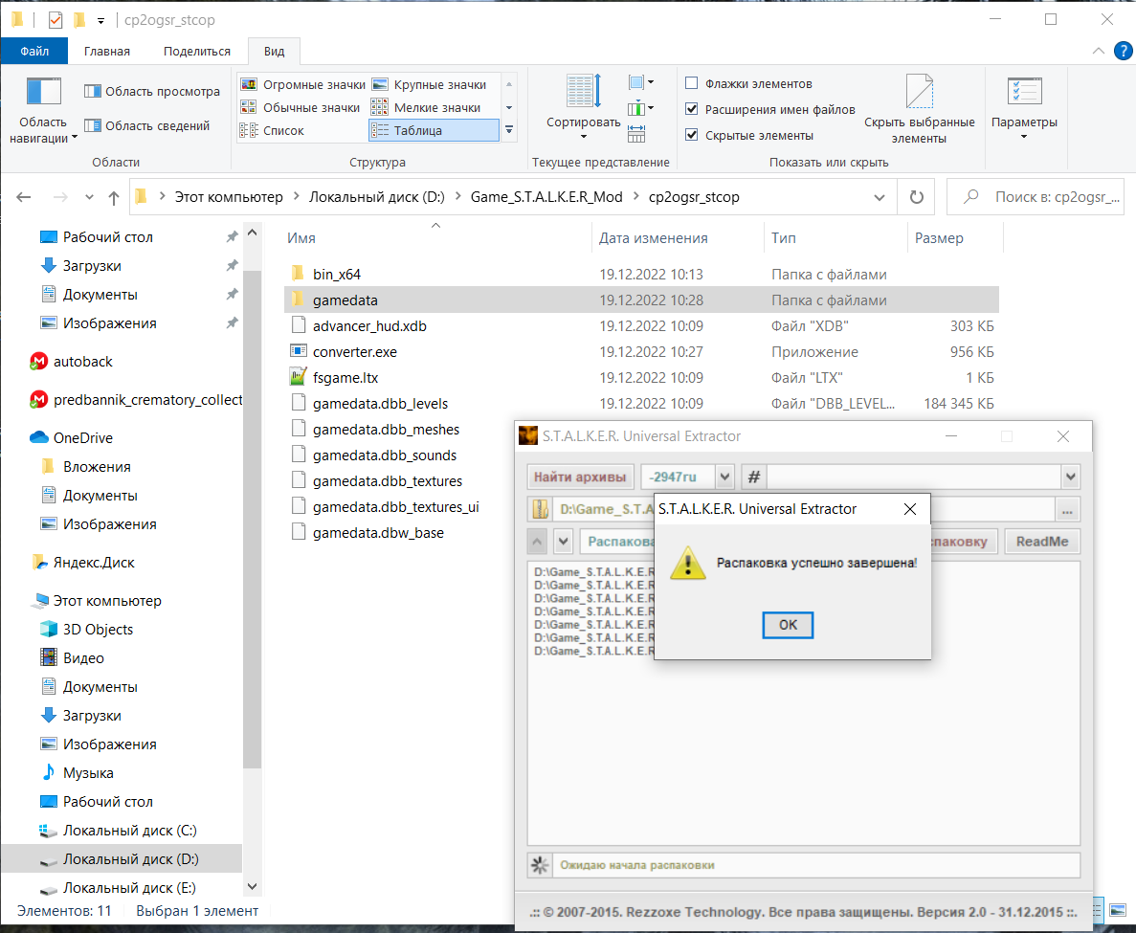Select the Вид ribbon tab
Image resolution: width=1136 pixels, height=933 pixels.
point(274,51)
